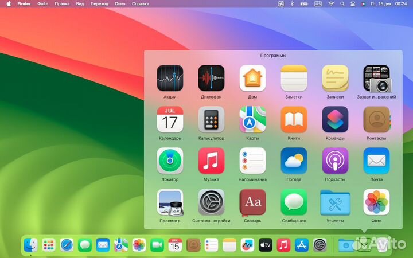Image resolution: width=413 pixels, height=258 pixels.
Task: Click Finder icon in the Dock
Action: (x=30, y=245)
